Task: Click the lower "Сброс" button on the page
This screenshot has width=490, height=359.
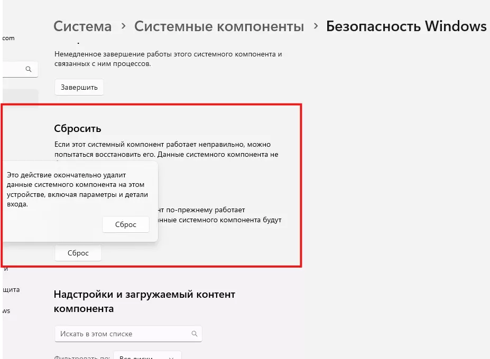Action: 78,253
